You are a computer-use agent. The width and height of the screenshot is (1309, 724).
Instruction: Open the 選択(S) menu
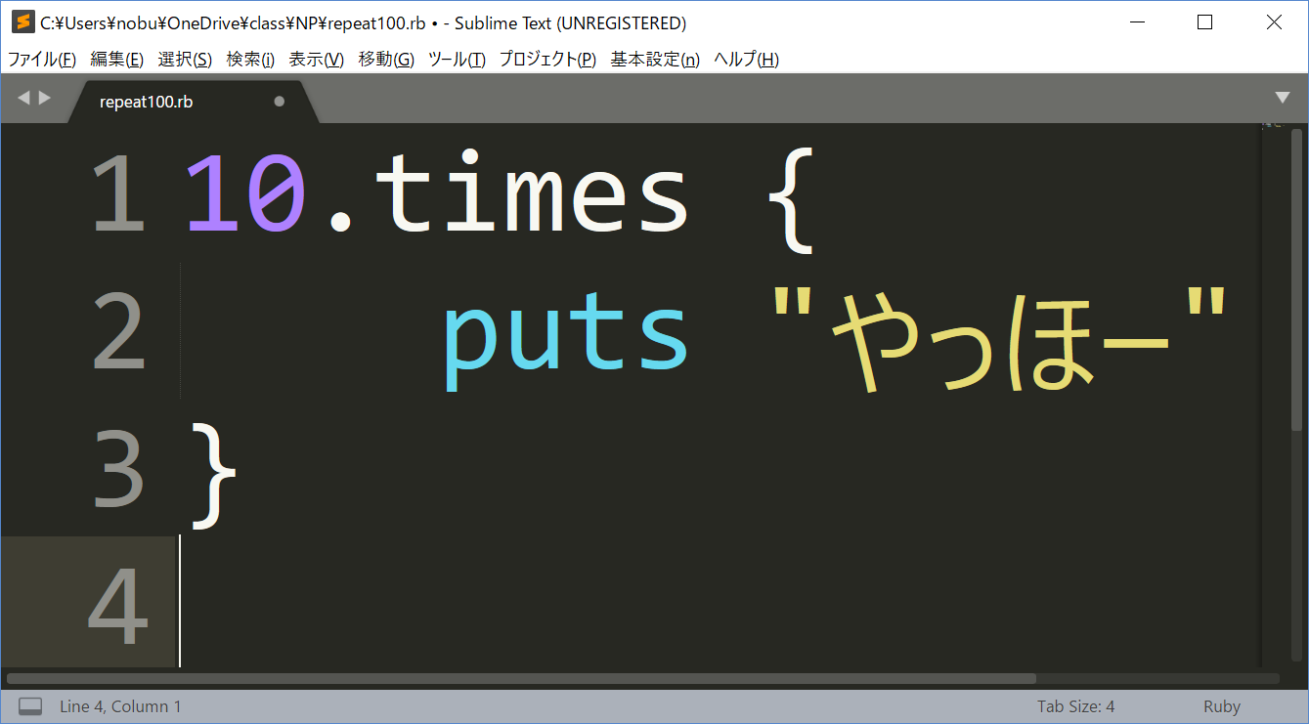click(185, 60)
